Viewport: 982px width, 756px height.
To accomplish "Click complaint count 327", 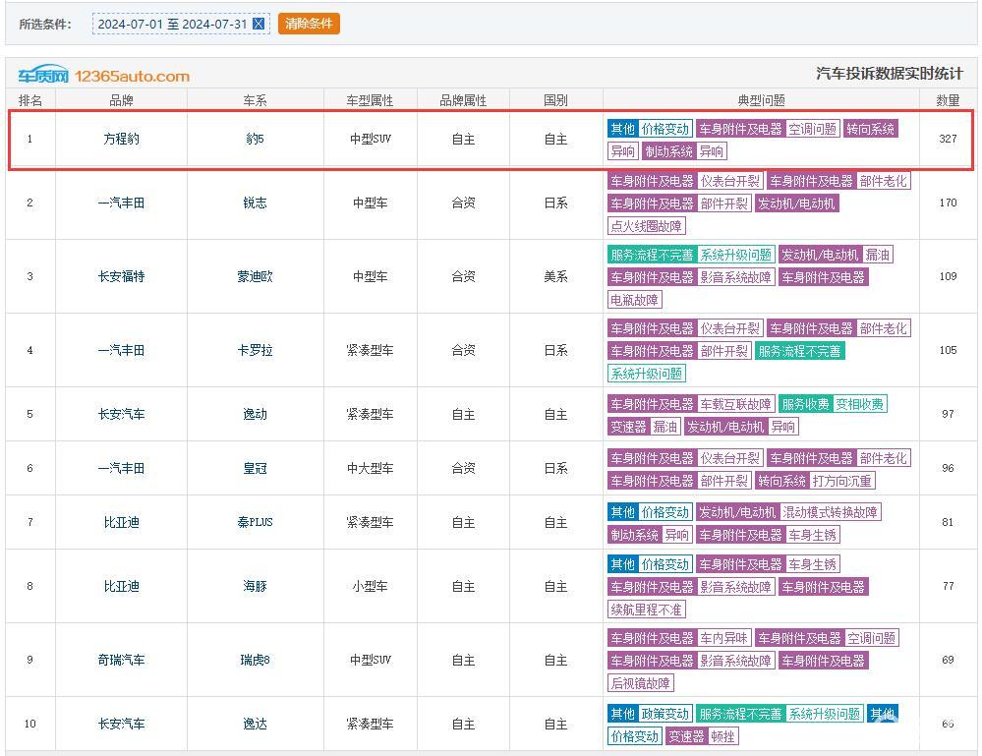I will pos(948,139).
